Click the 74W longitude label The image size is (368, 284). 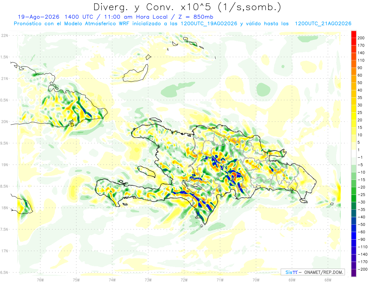pyautogui.click(x=112, y=280)
